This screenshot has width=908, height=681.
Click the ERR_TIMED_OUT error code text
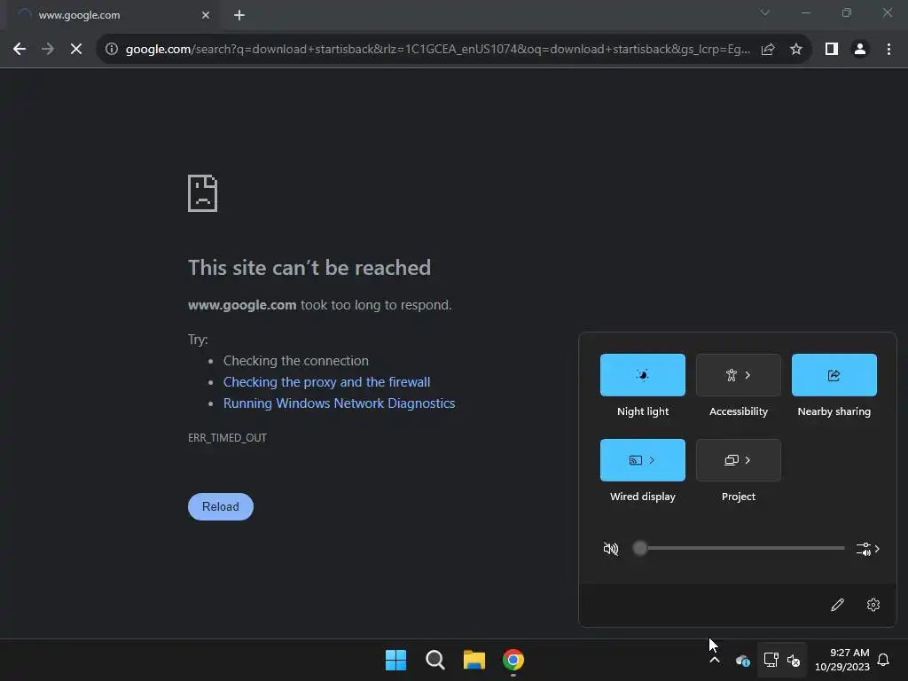click(x=227, y=438)
